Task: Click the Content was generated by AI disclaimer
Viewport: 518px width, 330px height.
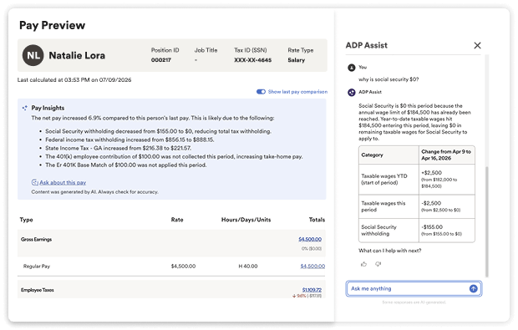Action: (x=94, y=192)
